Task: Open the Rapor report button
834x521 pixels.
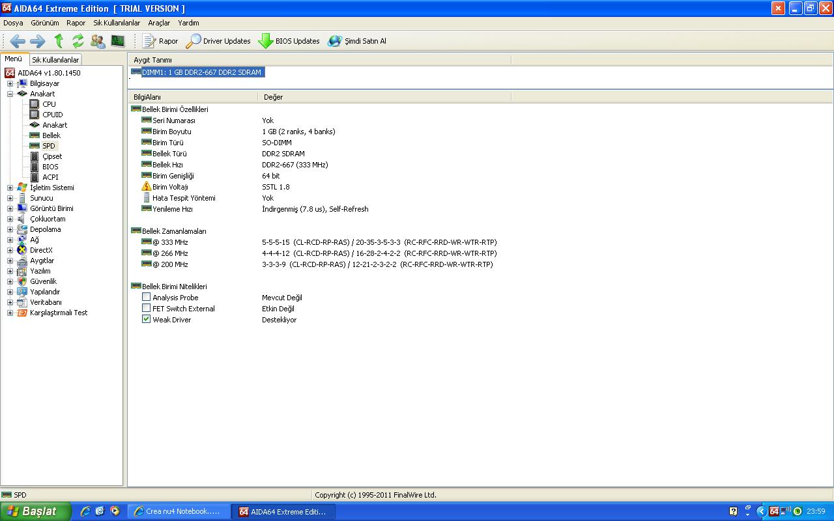Action: coord(160,41)
